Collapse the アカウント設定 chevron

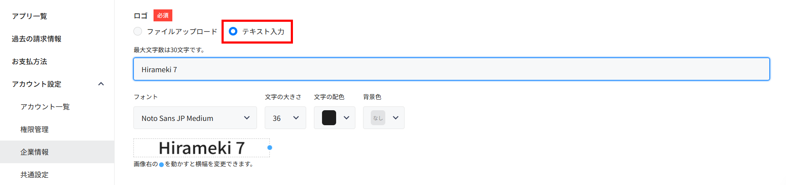pos(101,84)
